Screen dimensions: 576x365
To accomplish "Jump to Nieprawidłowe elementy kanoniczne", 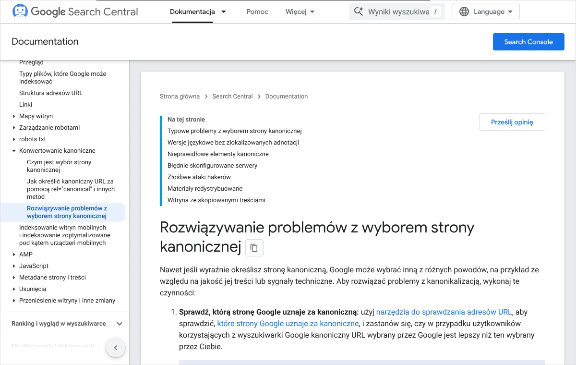I will (x=218, y=154).
